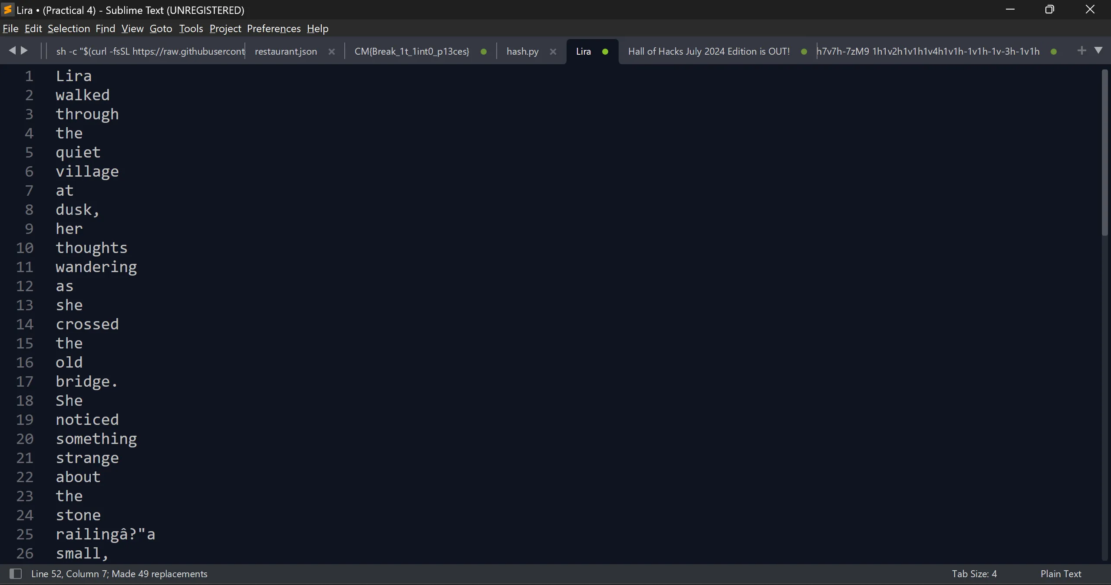
Task: Click line number 14 in gutter
Action: pyautogui.click(x=25, y=324)
